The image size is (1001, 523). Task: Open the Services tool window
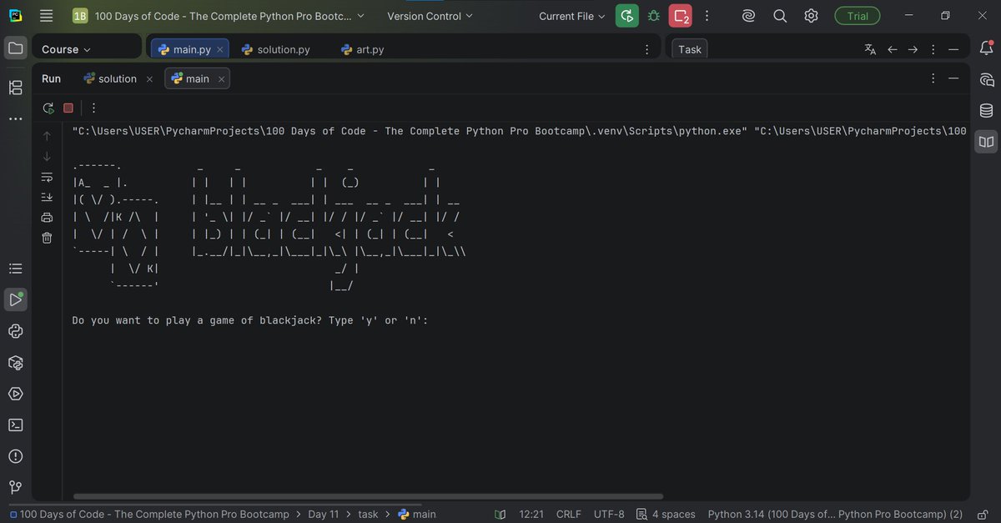(15, 393)
